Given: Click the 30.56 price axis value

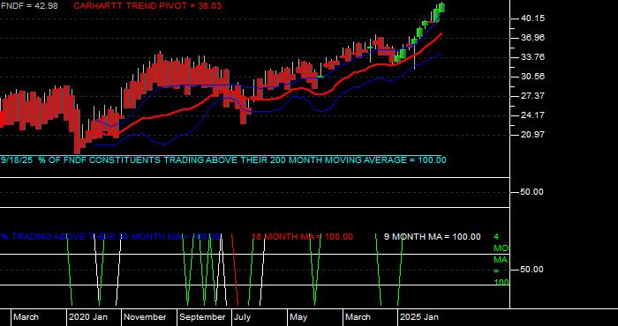Looking at the screenshot, I should pos(533,77).
